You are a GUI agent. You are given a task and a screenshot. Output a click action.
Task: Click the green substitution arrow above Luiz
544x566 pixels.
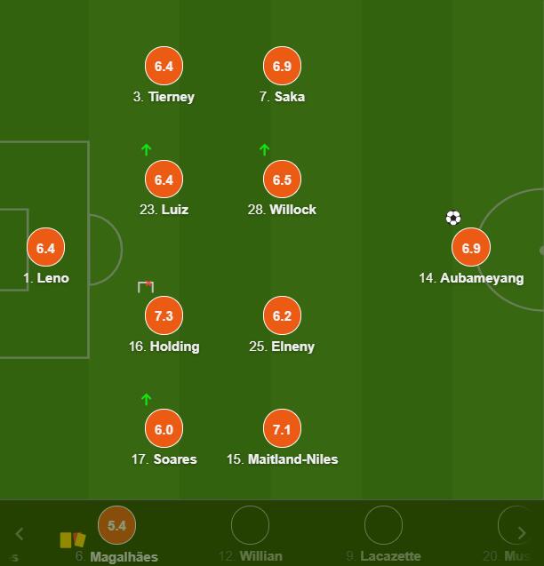[146, 149]
